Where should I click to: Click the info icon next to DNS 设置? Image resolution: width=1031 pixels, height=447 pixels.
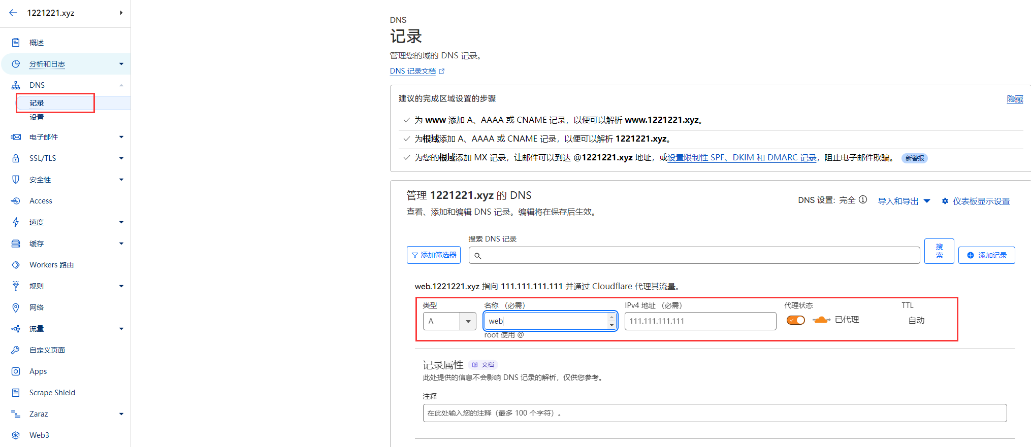(x=863, y=200)
